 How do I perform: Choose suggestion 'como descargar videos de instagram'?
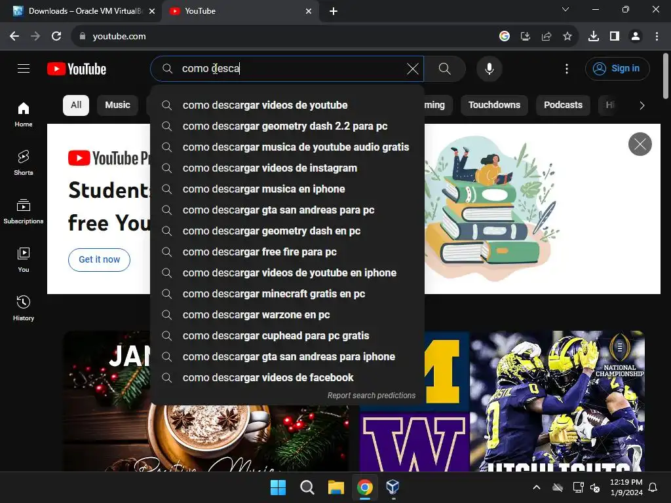point(287,168)
